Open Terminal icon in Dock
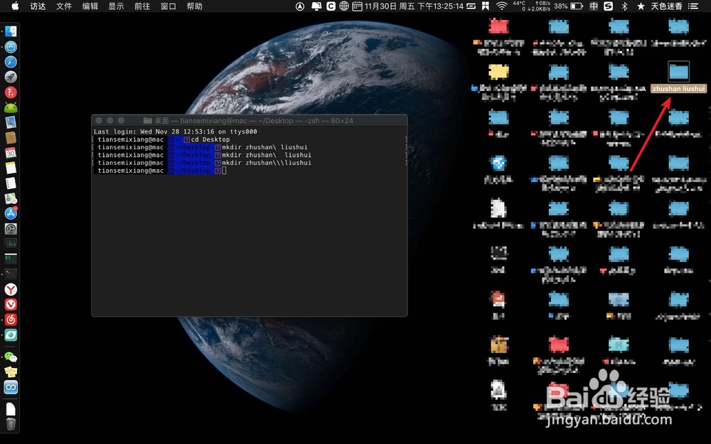 tap(11, 274)
